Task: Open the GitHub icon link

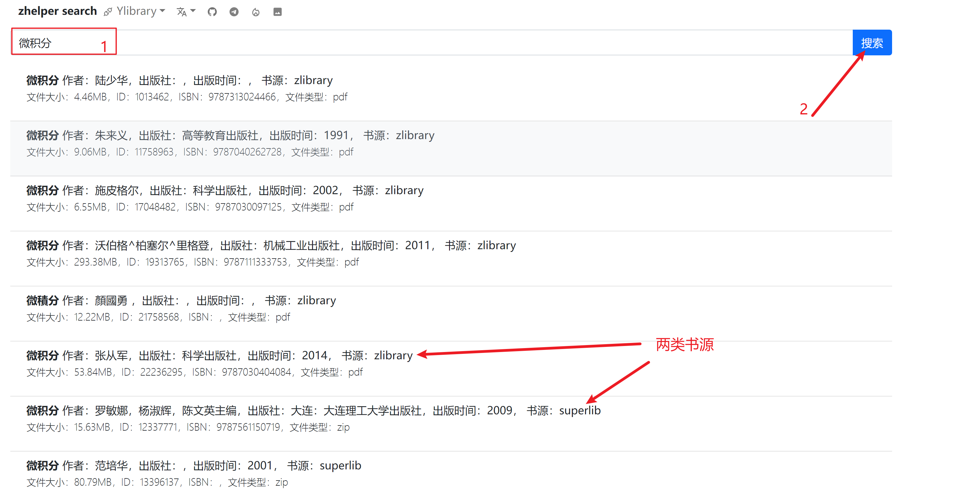Action: click(x=212, y=12)
